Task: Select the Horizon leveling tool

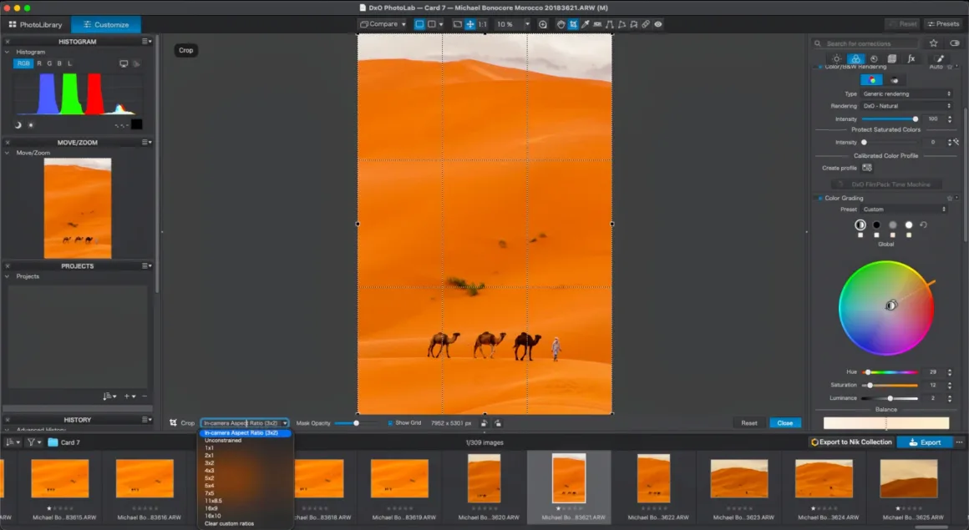Action: point(597,24)
